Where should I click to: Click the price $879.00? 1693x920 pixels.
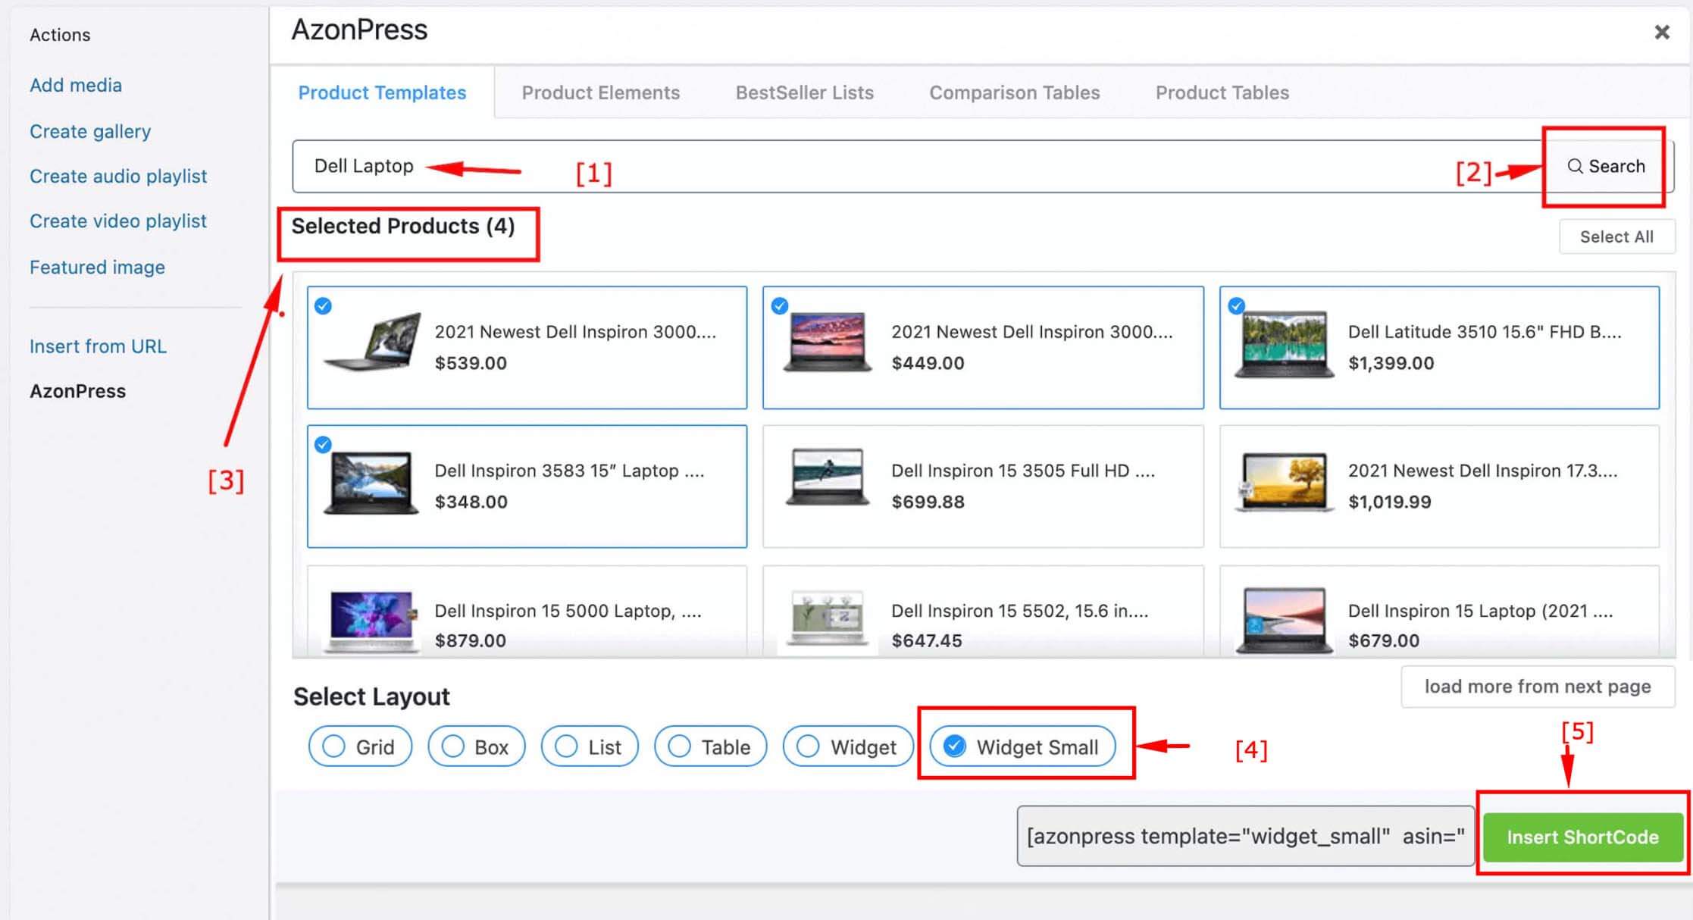[470, 640]
